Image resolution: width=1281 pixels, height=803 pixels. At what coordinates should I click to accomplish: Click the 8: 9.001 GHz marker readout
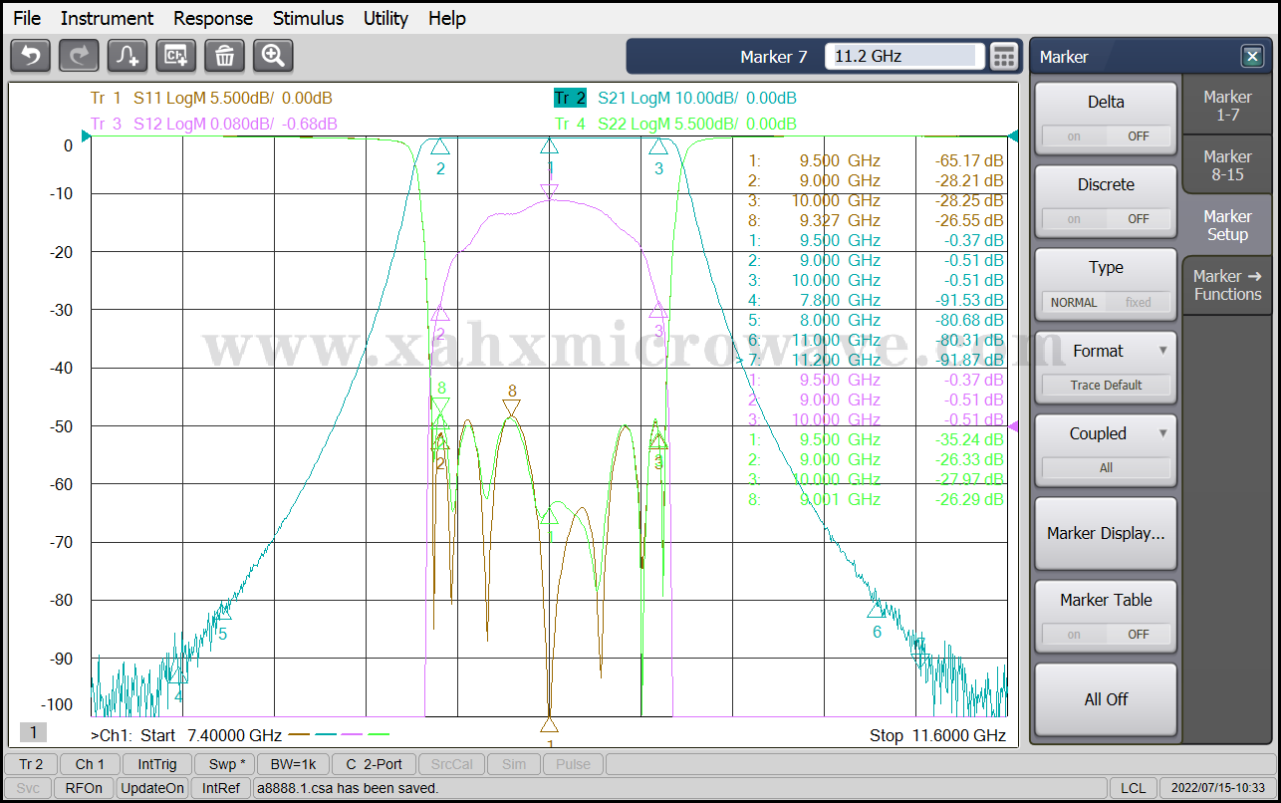click(876, 499)
